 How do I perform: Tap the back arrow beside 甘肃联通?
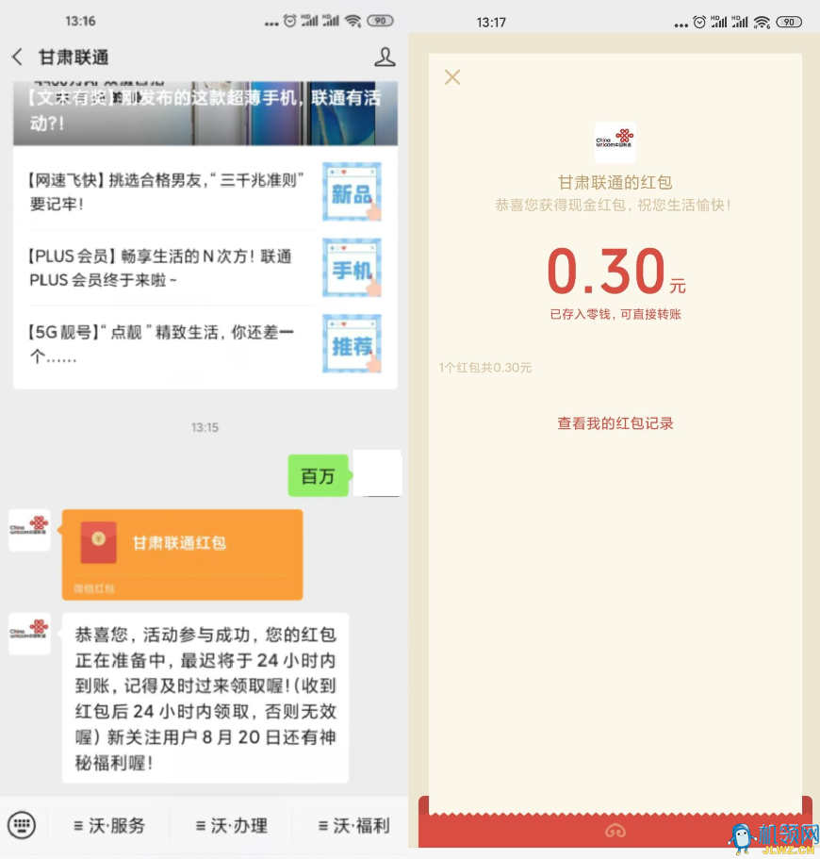(18, 57)
